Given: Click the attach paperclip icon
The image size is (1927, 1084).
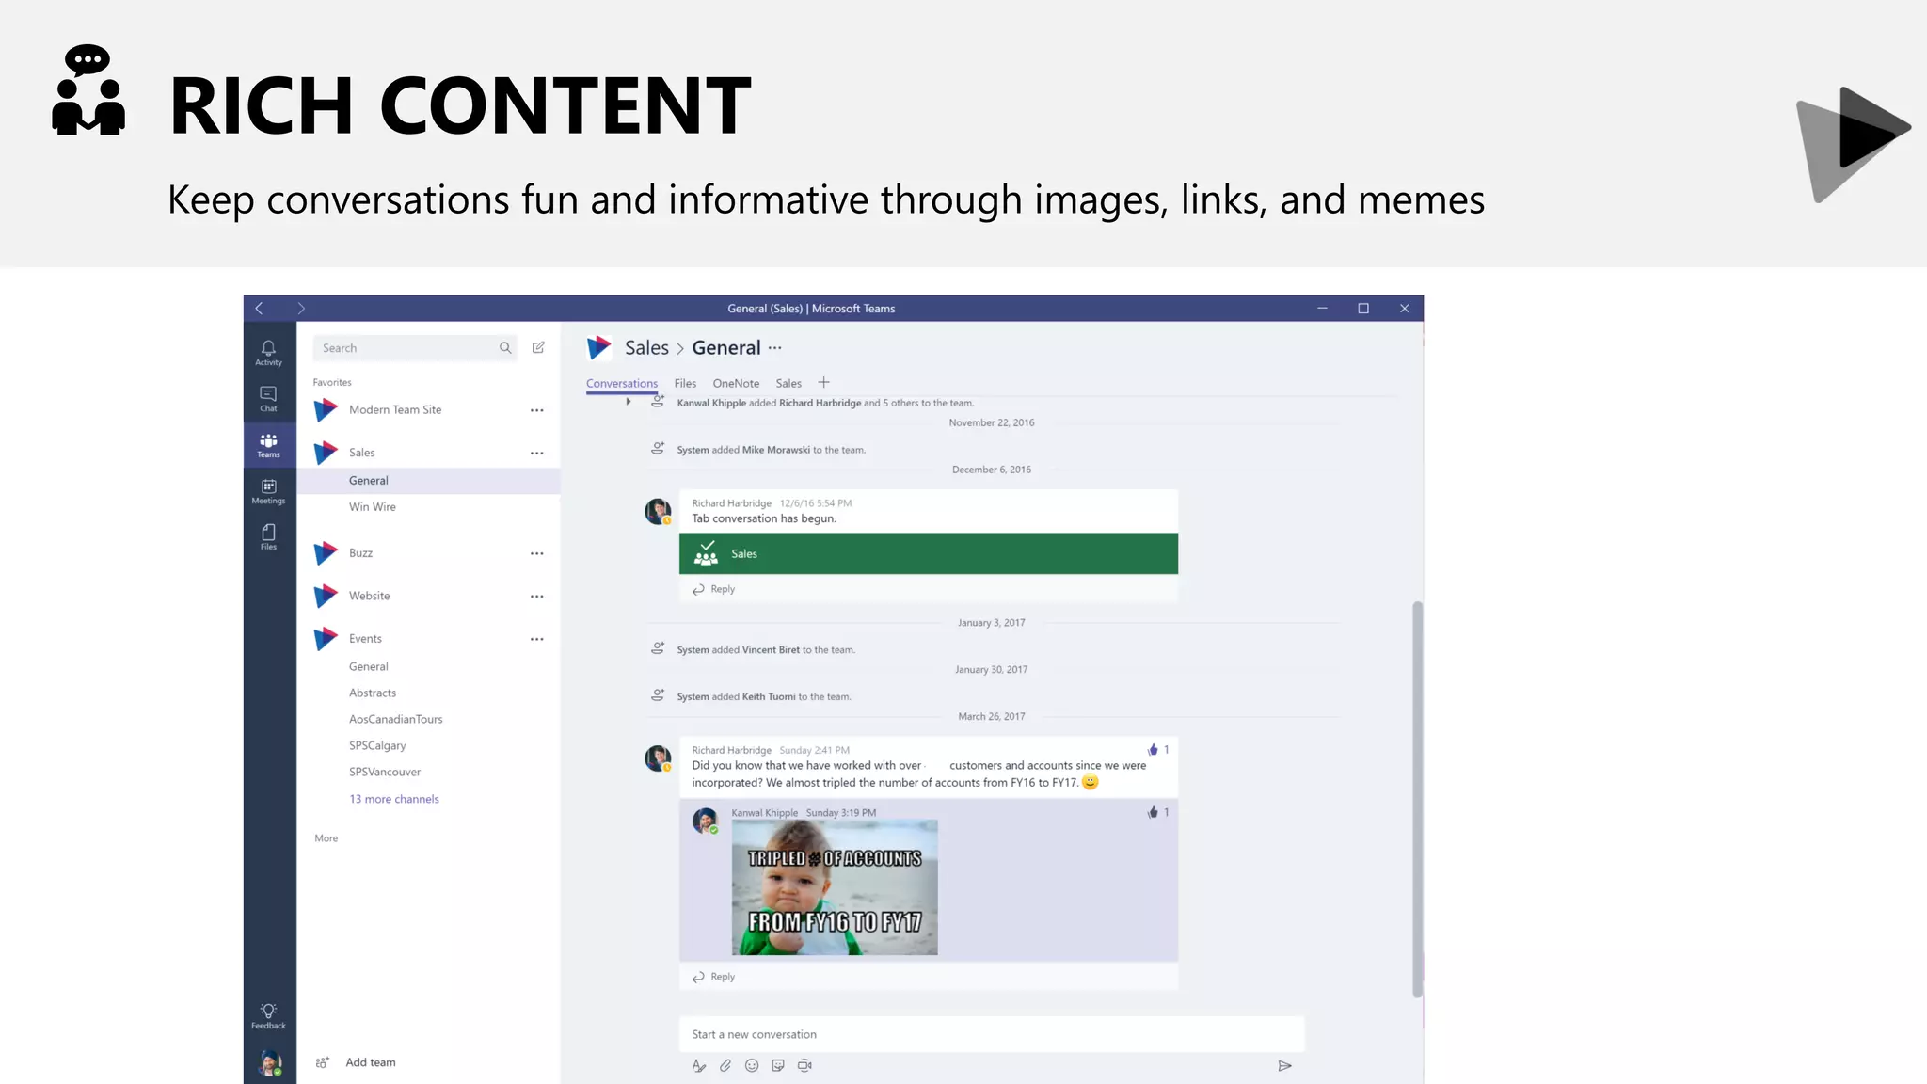Looking at the screenshot, I should coord(725,1066).
